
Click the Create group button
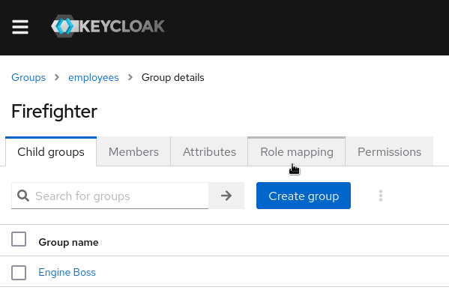(x=304, y=196)
